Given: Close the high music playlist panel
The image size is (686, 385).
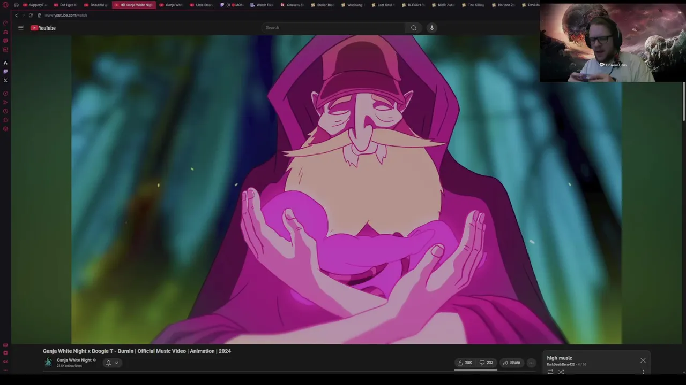Looking at the screenshot, I should [x=643, y=360].
